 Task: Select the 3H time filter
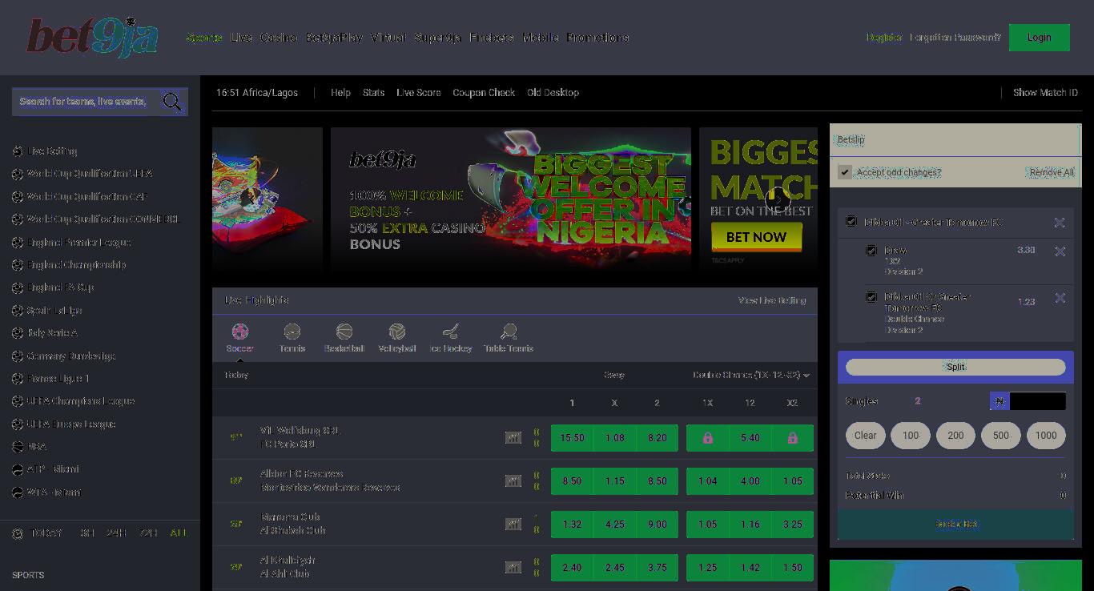pyautogui.click(x=86, y=533)
